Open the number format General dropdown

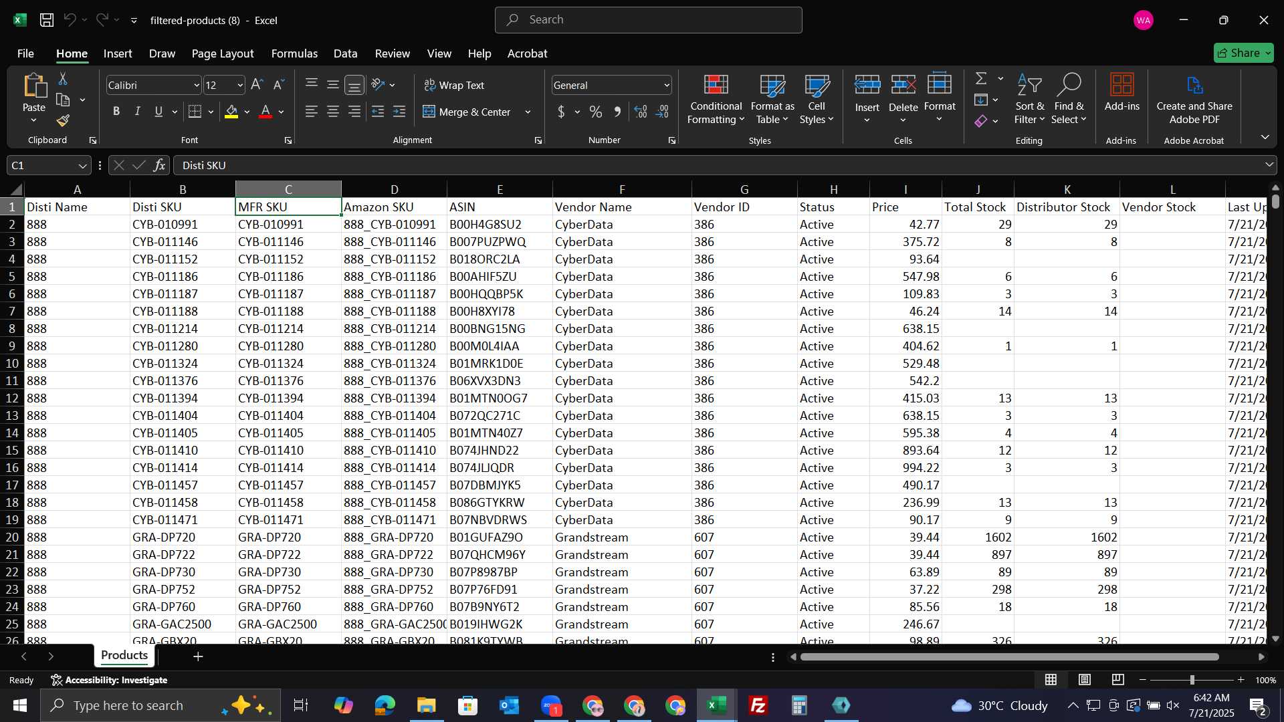(x=667, y=86)
